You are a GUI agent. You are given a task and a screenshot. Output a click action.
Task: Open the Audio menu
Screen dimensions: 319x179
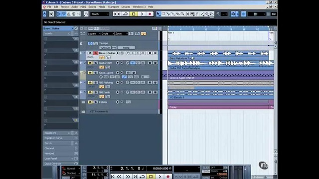tap(74, 7)
